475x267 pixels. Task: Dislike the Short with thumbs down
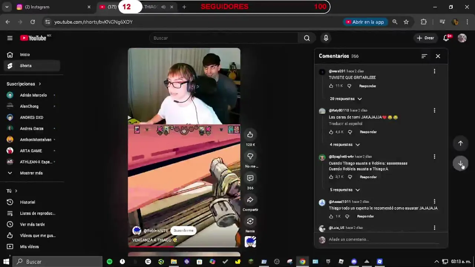click(x=250, y=156)
